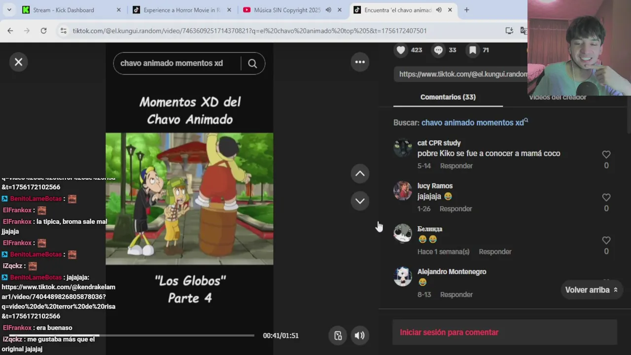Open a new browser tab
This screenshot has height=355, width=631.
(466, 10)
